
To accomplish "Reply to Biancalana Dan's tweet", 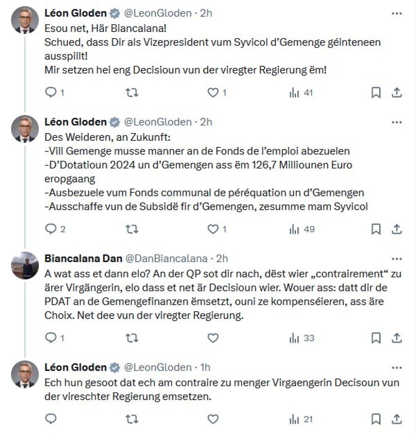I will pyautogui.click(x=51, y=338).
